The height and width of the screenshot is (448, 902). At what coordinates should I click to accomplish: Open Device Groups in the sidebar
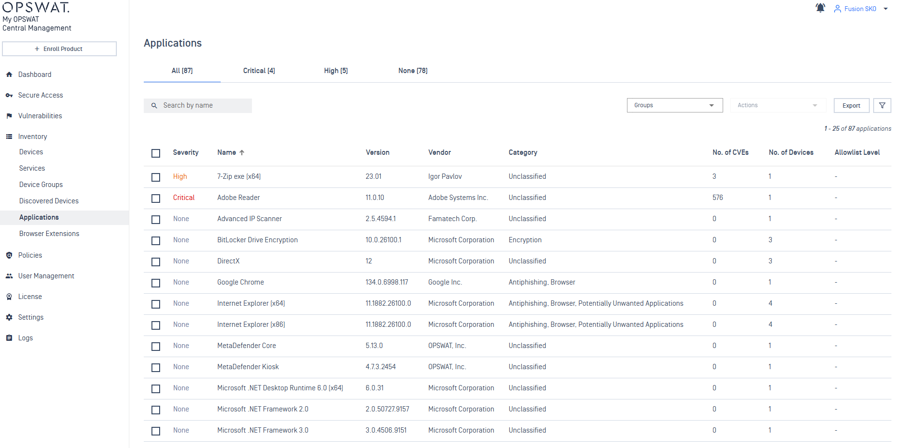click(41, 185)
